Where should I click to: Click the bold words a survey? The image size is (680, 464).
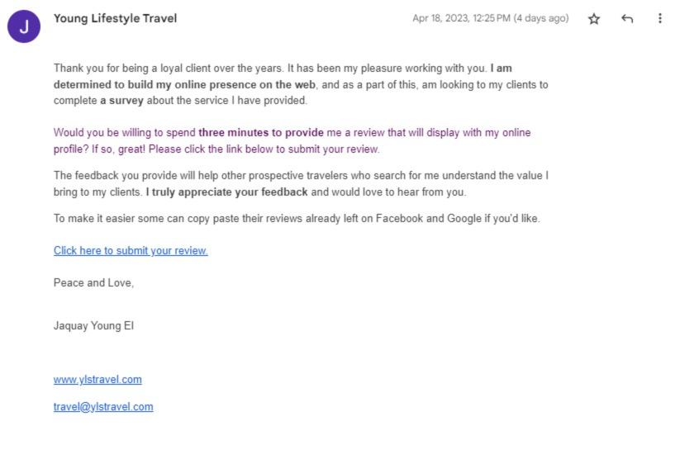(121, 101)
